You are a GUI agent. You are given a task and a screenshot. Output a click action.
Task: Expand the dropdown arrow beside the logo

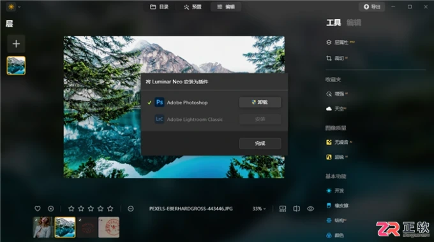(x=19, y=6)
